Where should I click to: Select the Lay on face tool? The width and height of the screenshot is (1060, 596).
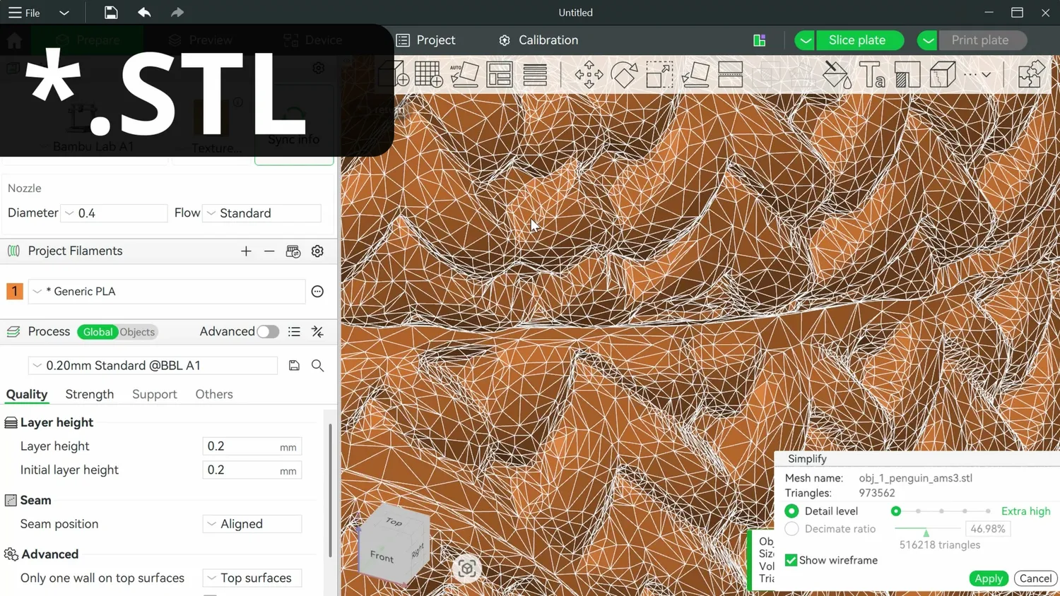(695, 74)
